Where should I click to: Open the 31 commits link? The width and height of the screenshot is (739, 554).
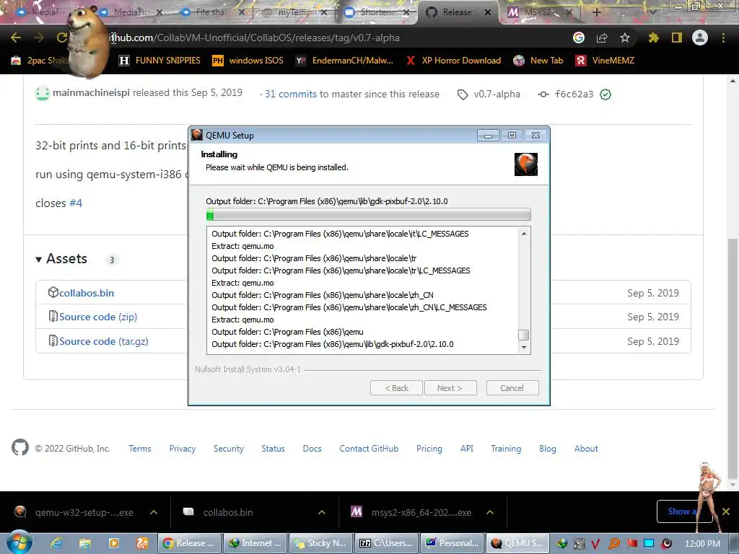291,94
